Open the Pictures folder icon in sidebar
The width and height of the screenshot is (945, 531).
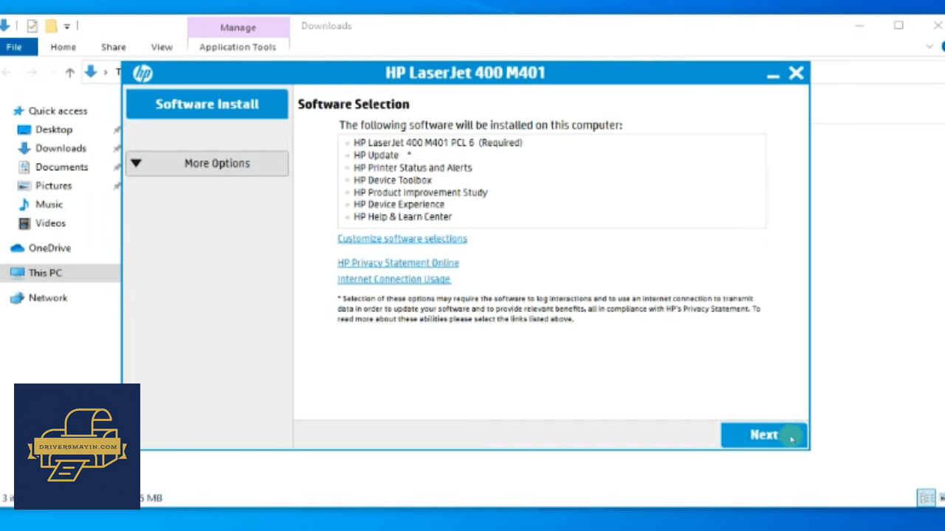24,186
